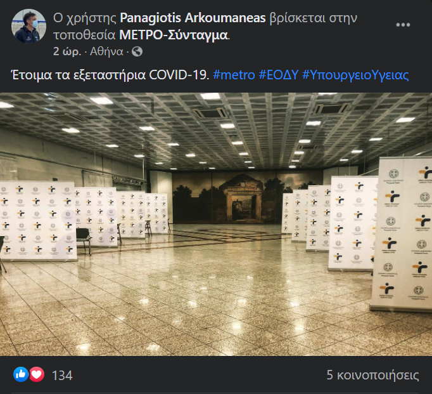Open the Αθήνα location link

pos(107,51)
